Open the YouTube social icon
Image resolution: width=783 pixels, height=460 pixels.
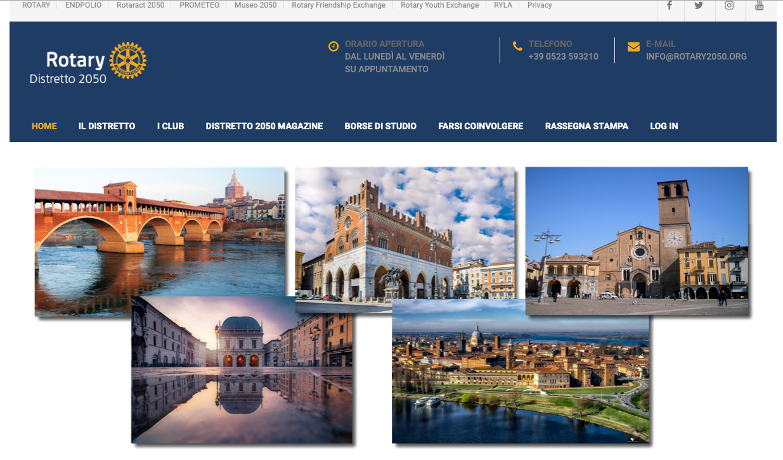tap(759, 6)
